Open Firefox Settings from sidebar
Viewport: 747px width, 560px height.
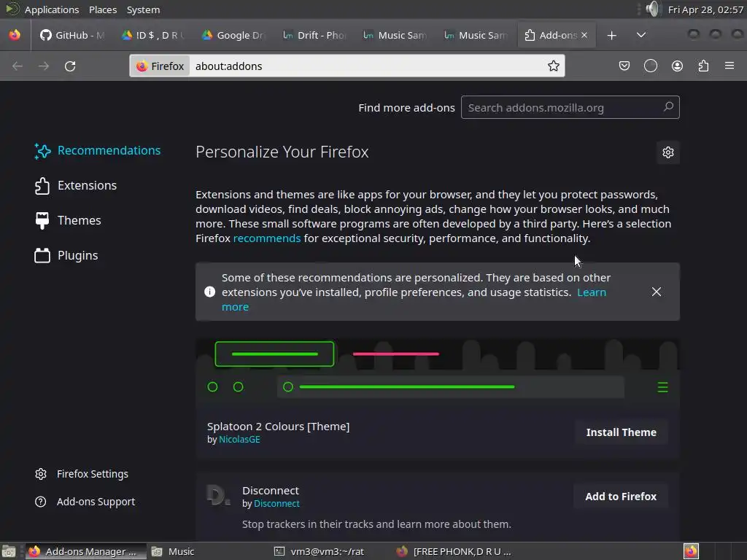(x=82, y=474)
